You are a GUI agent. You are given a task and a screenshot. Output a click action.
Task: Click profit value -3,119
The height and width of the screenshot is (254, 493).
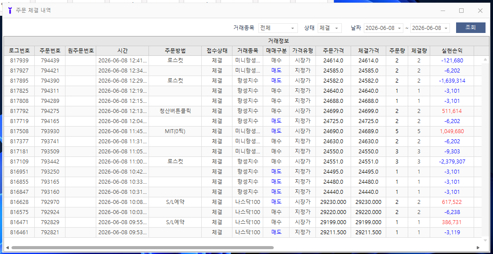click(452, 232)
